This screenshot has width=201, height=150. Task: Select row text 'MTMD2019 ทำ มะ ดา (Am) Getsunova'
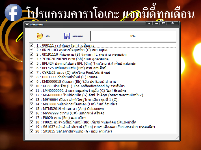pyautogui.click(x=73, y=109)
